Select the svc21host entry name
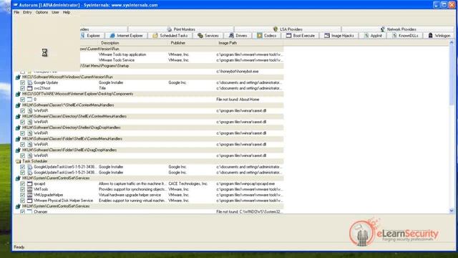Image resolution: width=458 pixels, height=258 pixels. point(42,88)
